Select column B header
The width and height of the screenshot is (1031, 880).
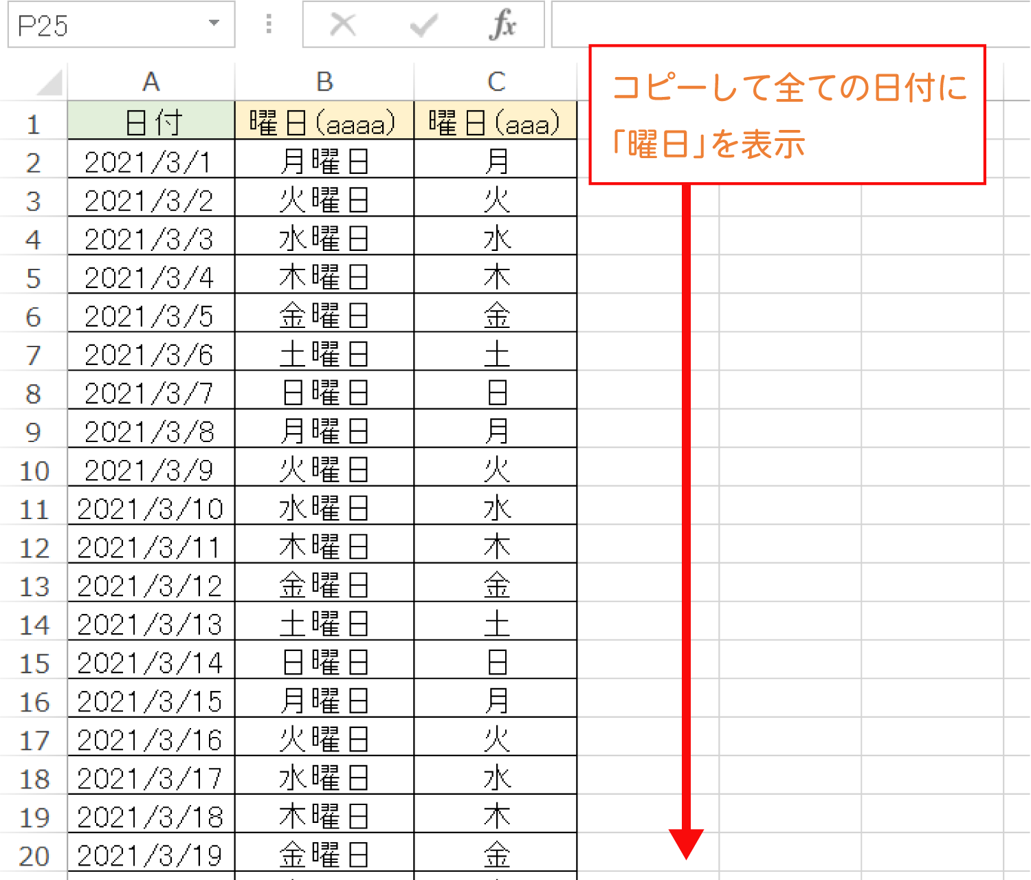(324, 82)
